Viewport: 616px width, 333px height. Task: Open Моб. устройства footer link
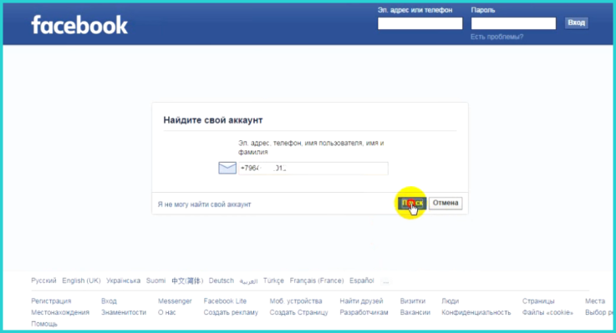click(296, 301)
